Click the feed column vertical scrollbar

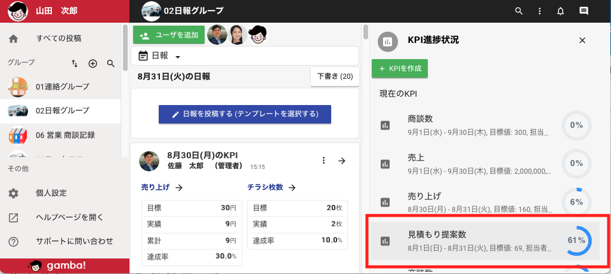click(x=366, y=32)
